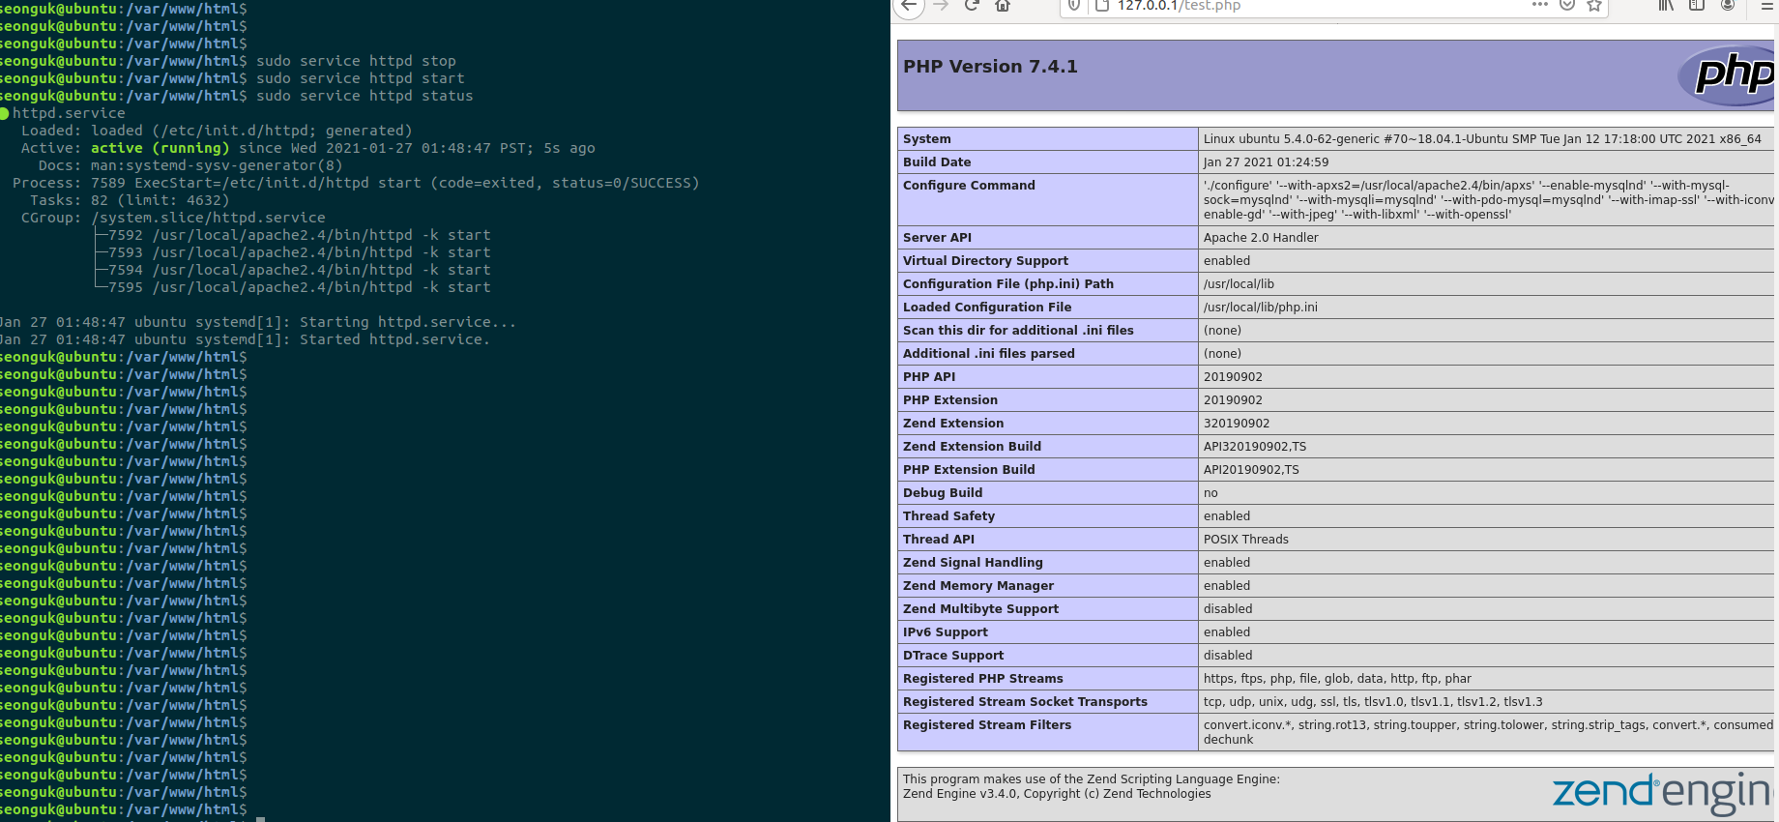The width and height of the screenshot is (1779, 822).
Task: Click terminal line 'sudo service httpd start'
Action: (x=360, y=78)
